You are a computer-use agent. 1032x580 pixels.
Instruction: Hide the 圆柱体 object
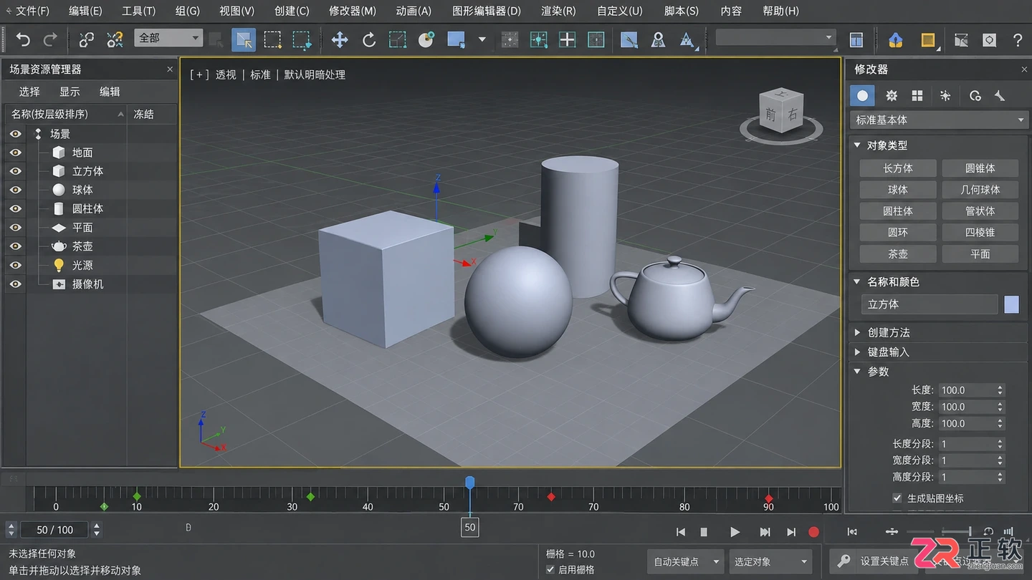point(15,208)
